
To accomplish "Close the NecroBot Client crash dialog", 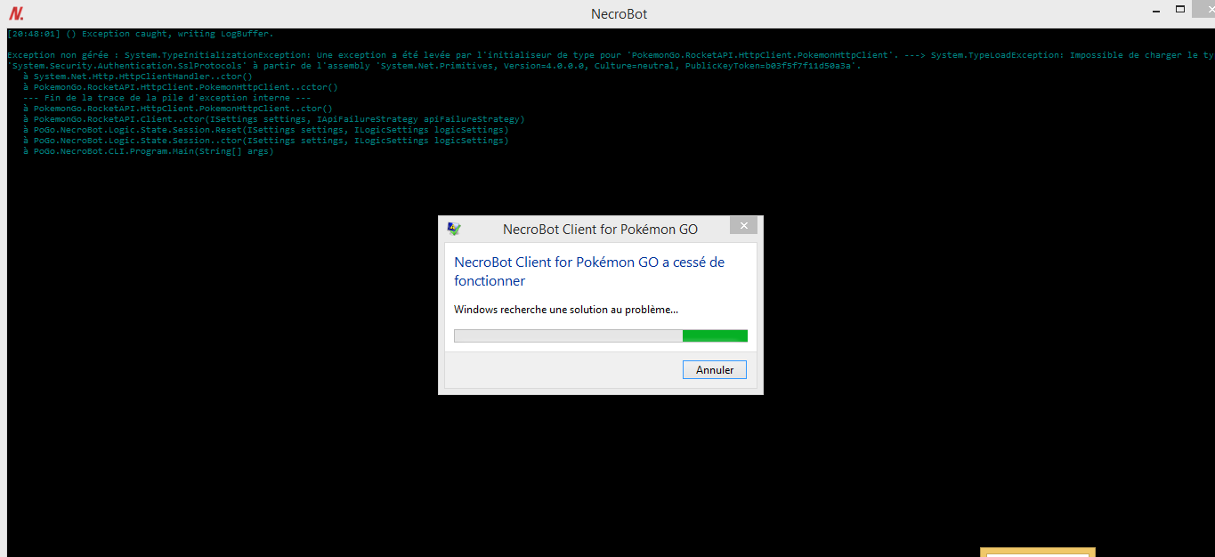I will [744, 225].
